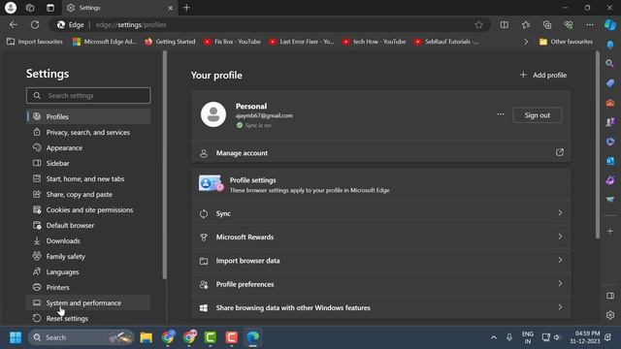Refresh the current page

(x=35, y=24)
